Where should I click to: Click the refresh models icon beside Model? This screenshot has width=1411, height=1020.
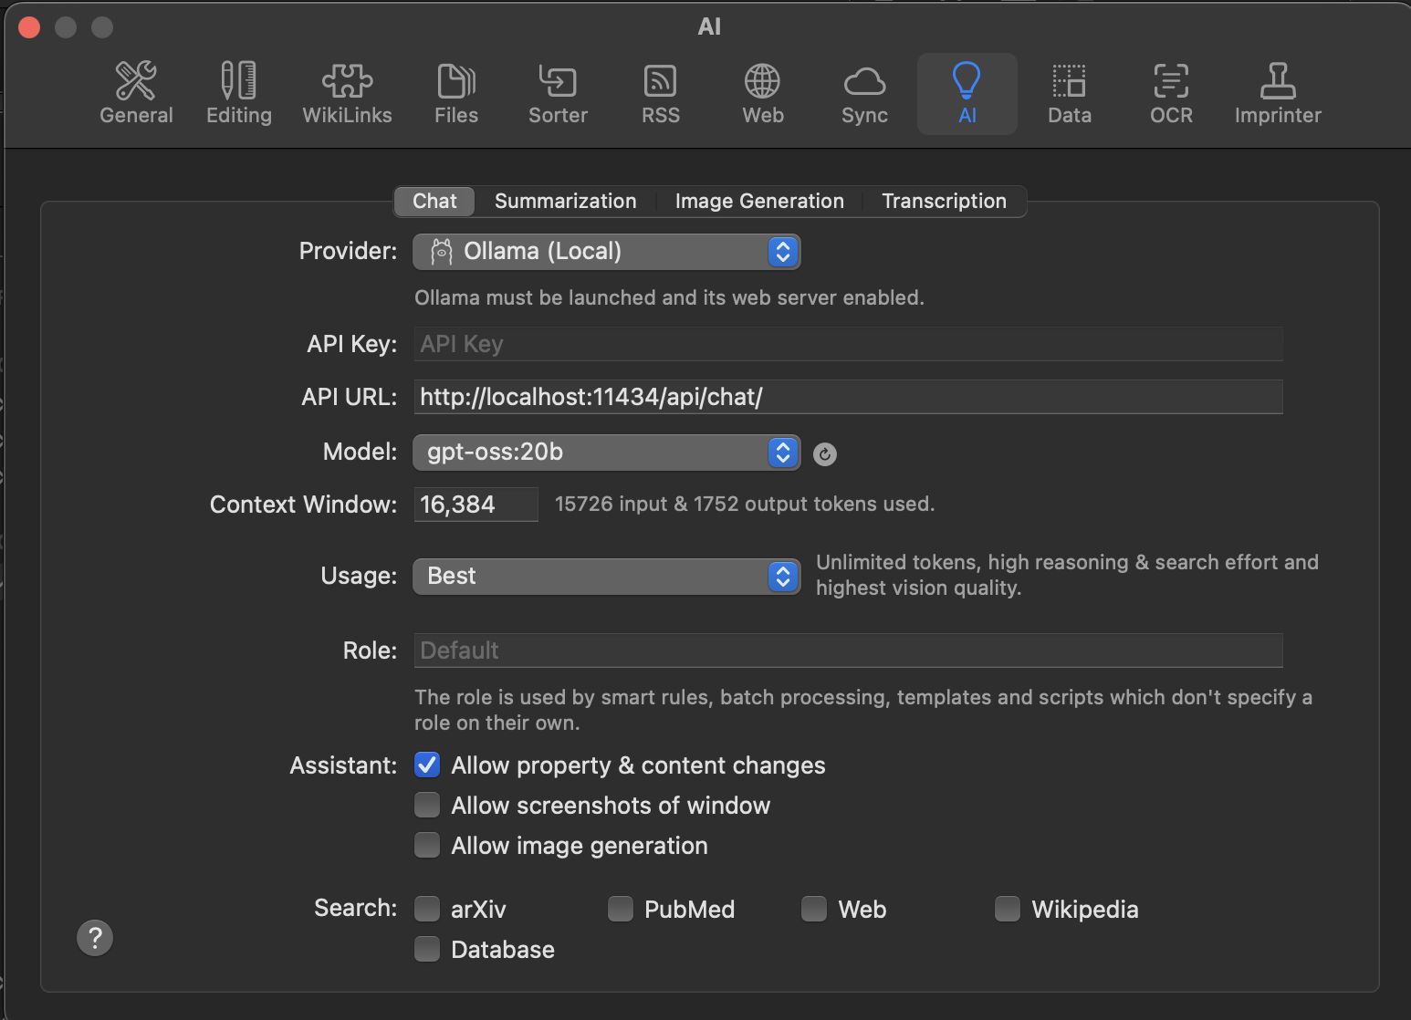pyautogui.click(x=824, y=454)
